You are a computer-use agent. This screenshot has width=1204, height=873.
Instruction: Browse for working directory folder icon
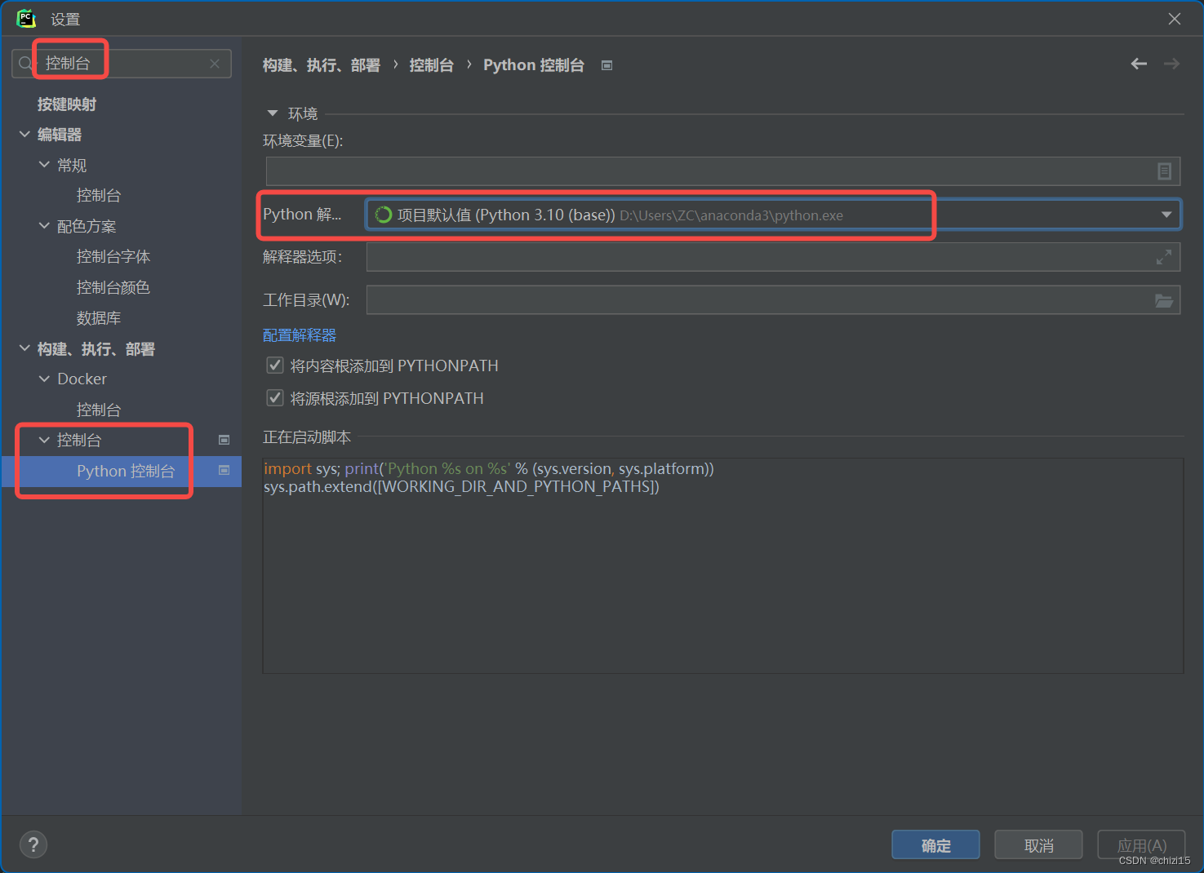coord(1164,300)
